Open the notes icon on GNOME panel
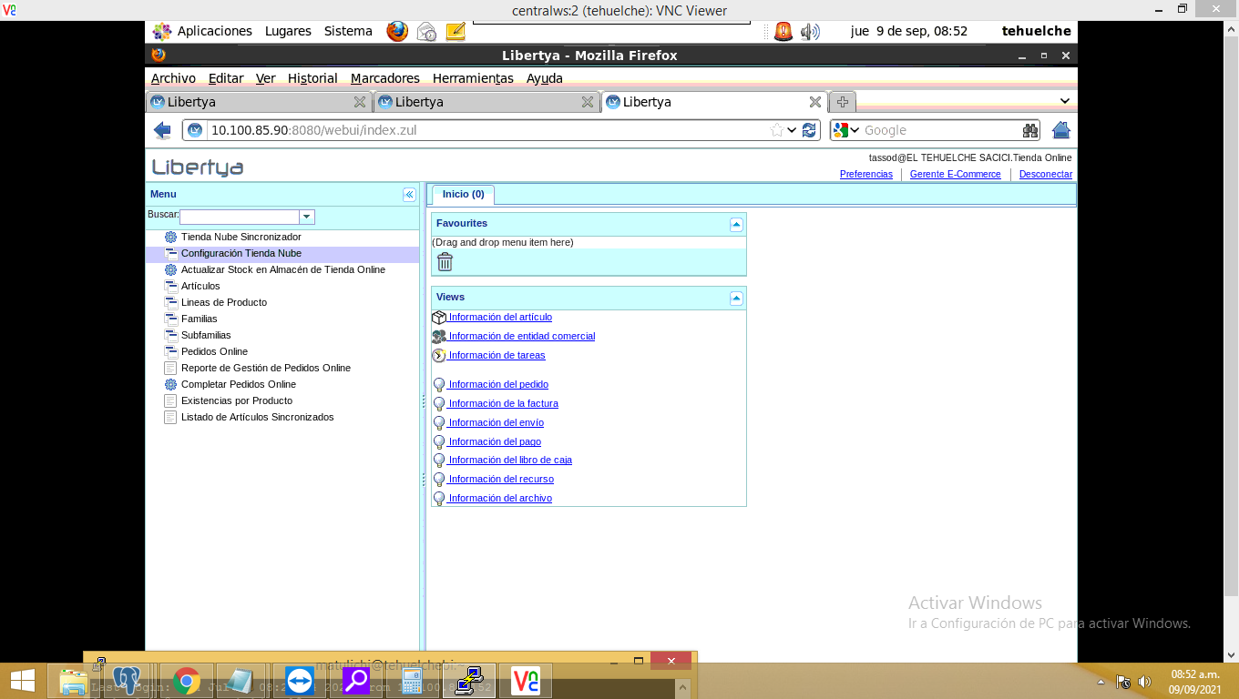This screenshot has width=1239, height=699. [x=456, y=31]
